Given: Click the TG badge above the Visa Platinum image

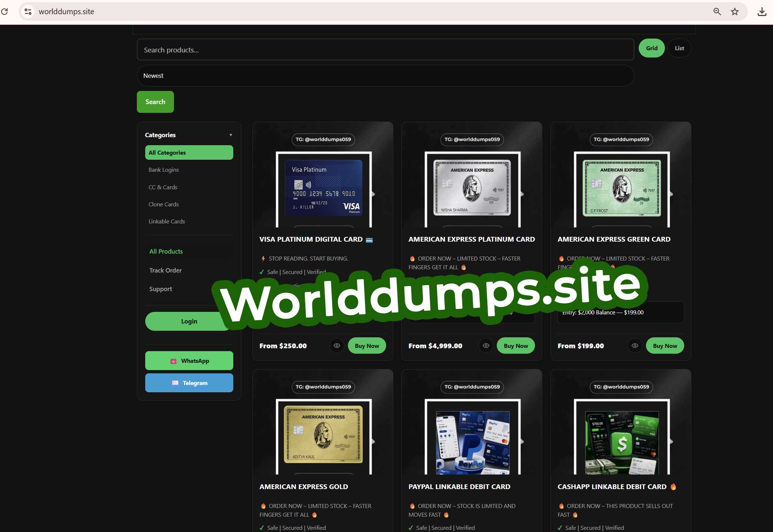Looking at the screenshot, I should tap(323, 139).
